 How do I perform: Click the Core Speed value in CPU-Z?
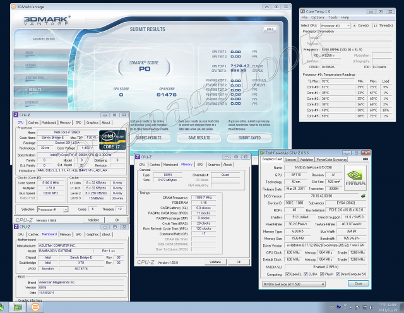(x=50, y=182)
